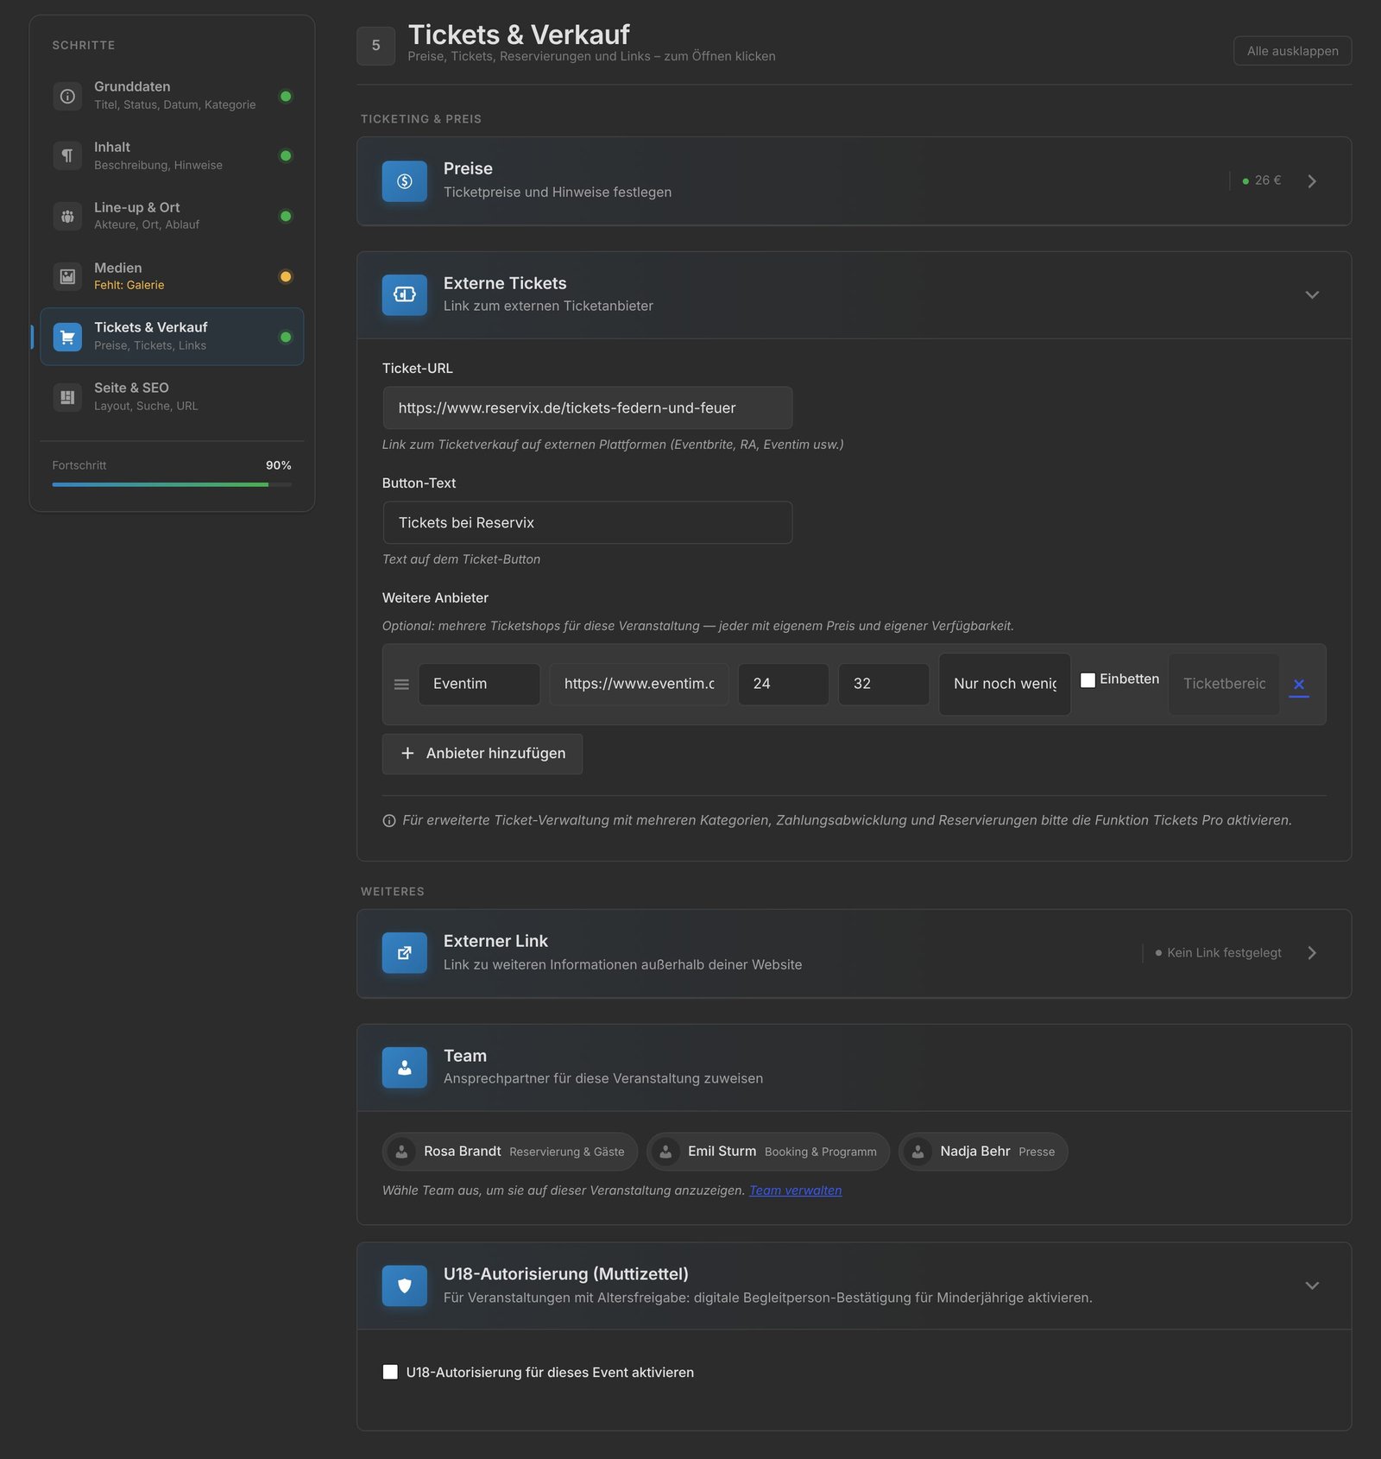Click the Team person icon
This screenshot has height=1459, width=1381.
click(x=405, y=1068)
